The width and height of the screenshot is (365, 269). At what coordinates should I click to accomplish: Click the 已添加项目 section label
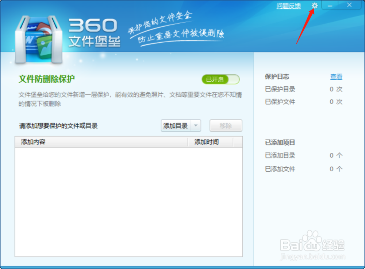coord(280,142)
